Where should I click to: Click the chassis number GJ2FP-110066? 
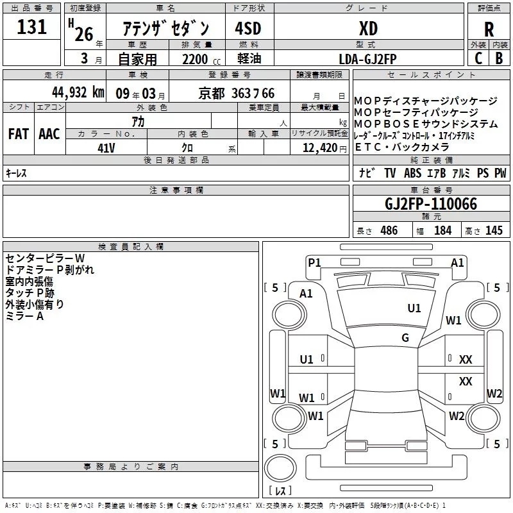431,203
